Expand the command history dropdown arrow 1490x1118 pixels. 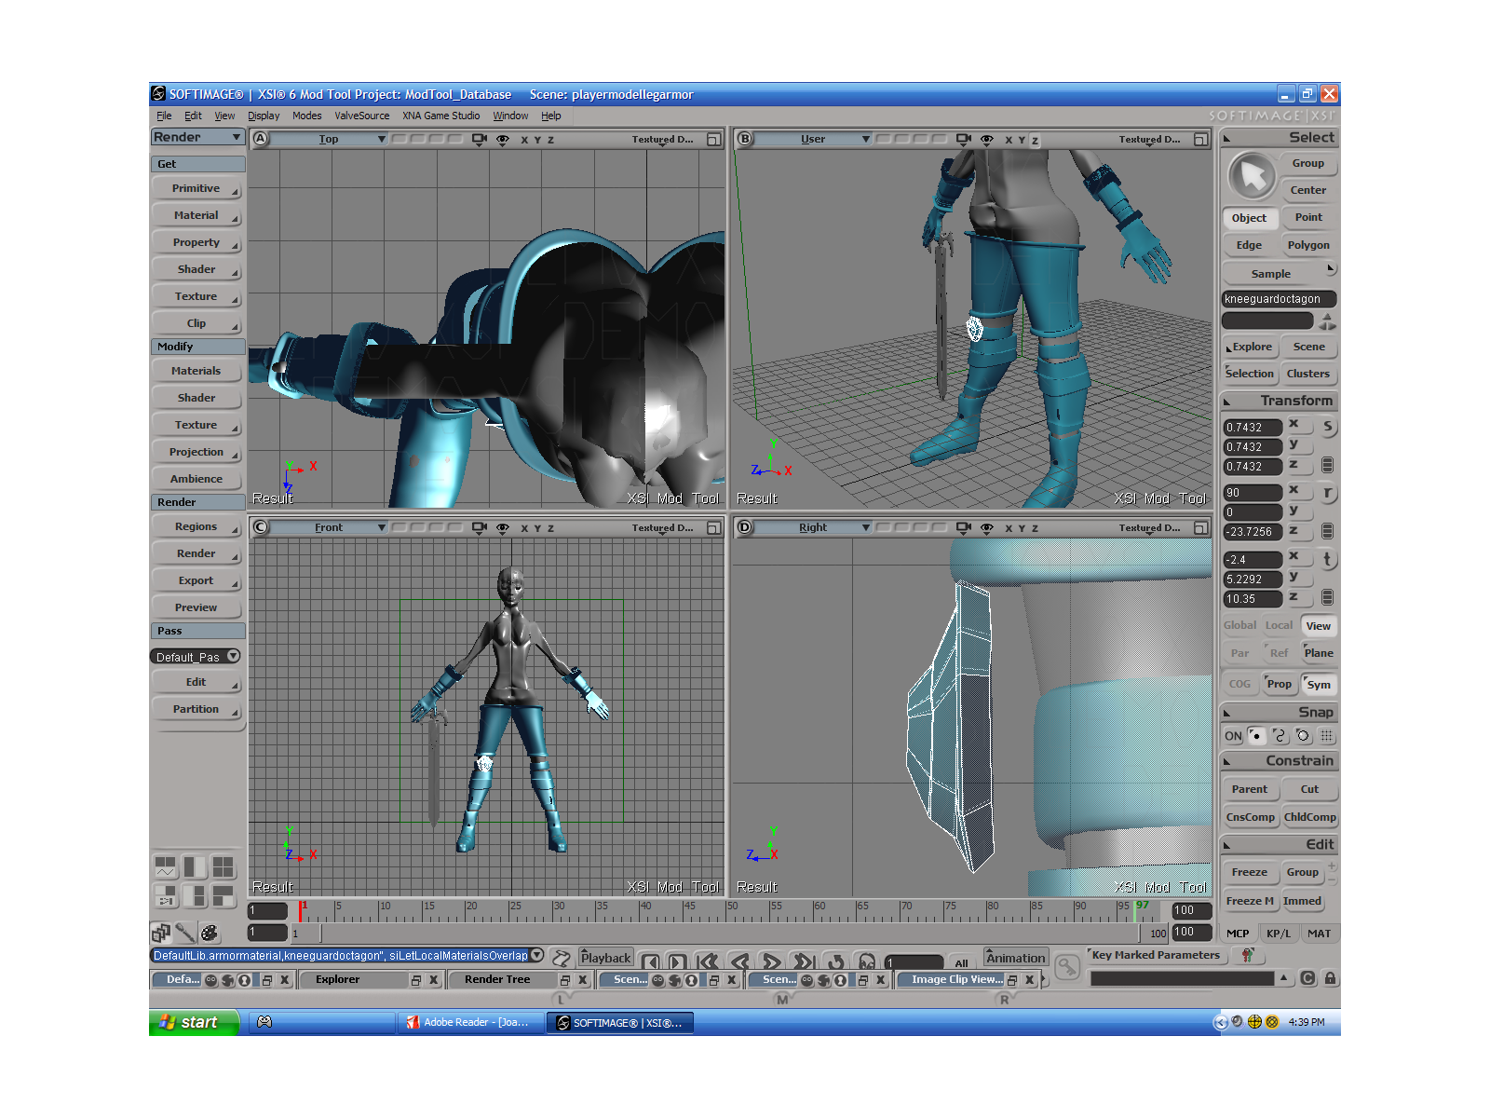pyautogui.click(x=537, y=955)
